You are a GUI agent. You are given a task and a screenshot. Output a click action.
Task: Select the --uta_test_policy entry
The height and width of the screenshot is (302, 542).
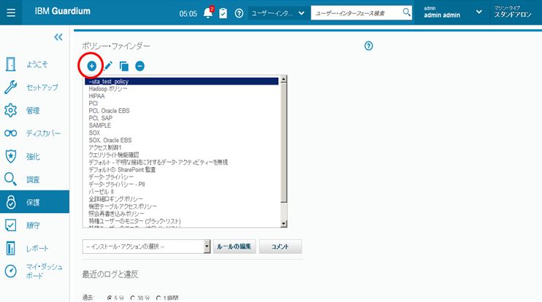click(x=182, y=82)
